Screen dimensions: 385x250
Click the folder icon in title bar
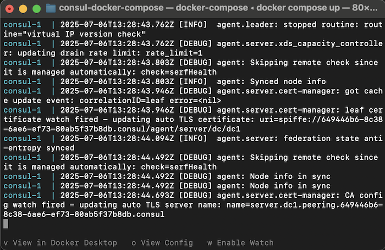(x=51, y=8)
